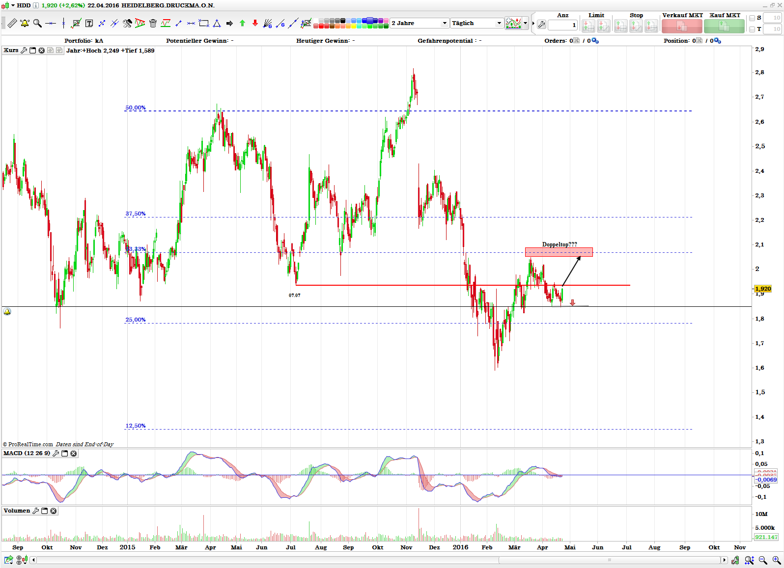Click the Verkauf MKT sell button

pyautogui.click(x=682, y=26)
